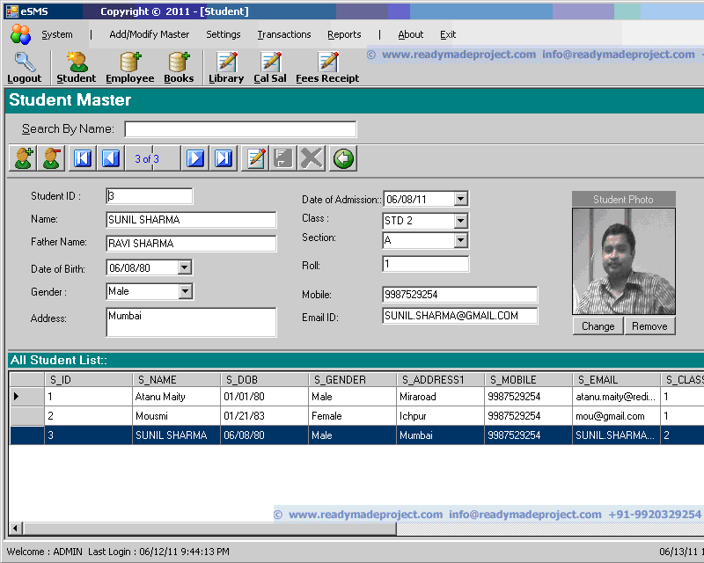The height and width of the screenshot is (563, 704).
Task: Open the Library toolbar icon
Action: coord(227,62)
